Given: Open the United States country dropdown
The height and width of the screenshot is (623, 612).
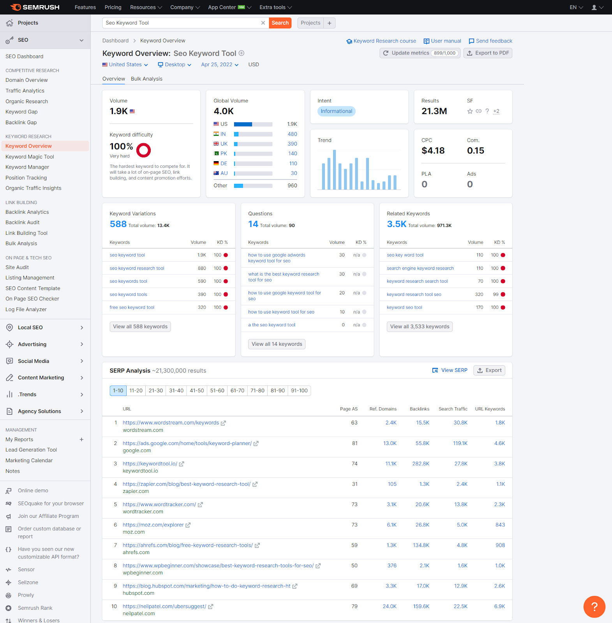Looking at the screenshot, I should click(x=125, y=65).
